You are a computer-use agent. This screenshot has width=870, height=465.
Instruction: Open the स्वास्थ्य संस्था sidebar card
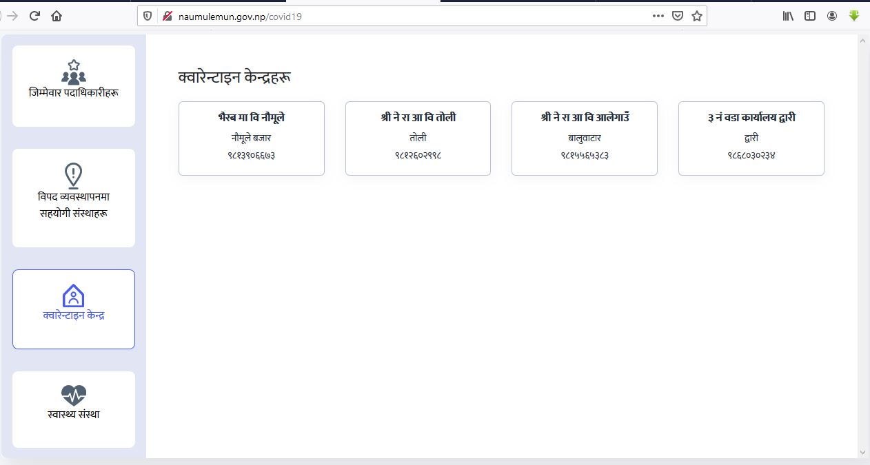(x=74, y=409)
